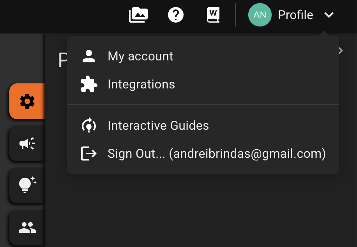Click the Interactive Guides bulb icon
The image size is (357, 247).
(89, 125)
